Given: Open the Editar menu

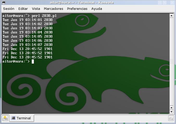Looking at the screenshot, I should pos(23,9).
